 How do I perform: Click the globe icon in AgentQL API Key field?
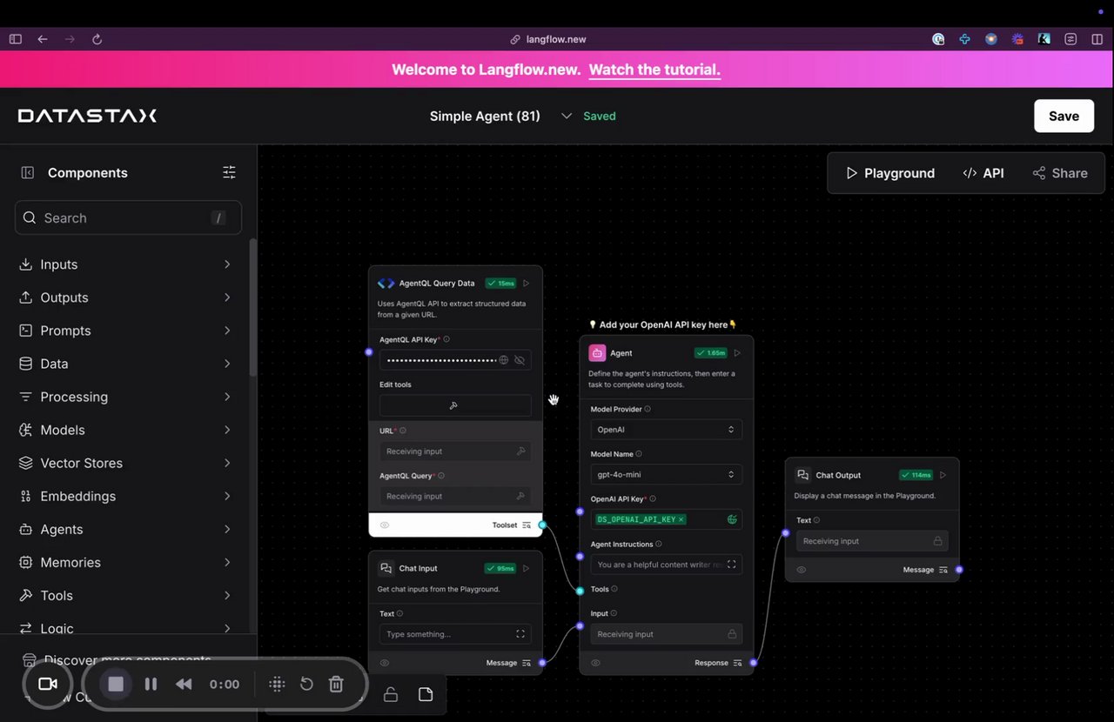[x=503, y=360]
